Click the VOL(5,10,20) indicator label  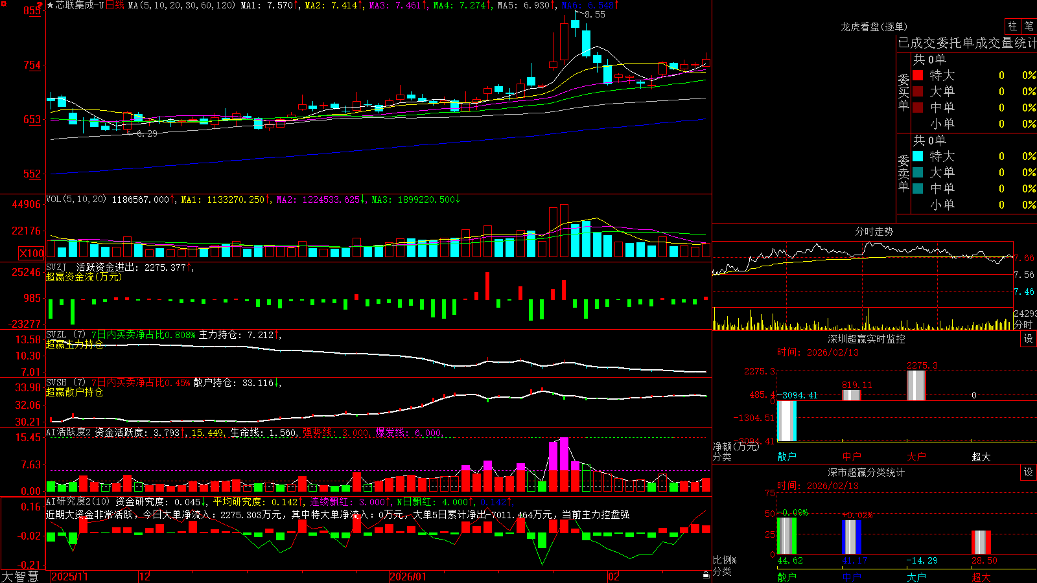click(76, 199)
